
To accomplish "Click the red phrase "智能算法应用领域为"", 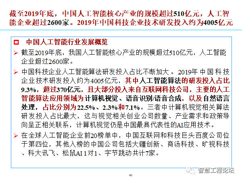I will (x=52, y=99).
